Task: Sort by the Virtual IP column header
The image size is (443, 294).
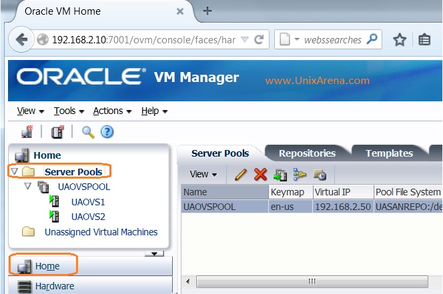Action: (343, 192)
